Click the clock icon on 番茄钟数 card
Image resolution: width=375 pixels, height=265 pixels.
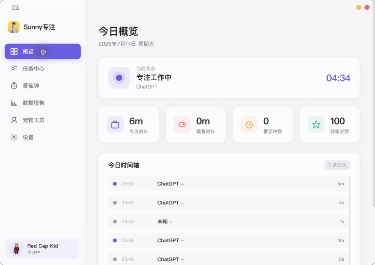(249, 124)
